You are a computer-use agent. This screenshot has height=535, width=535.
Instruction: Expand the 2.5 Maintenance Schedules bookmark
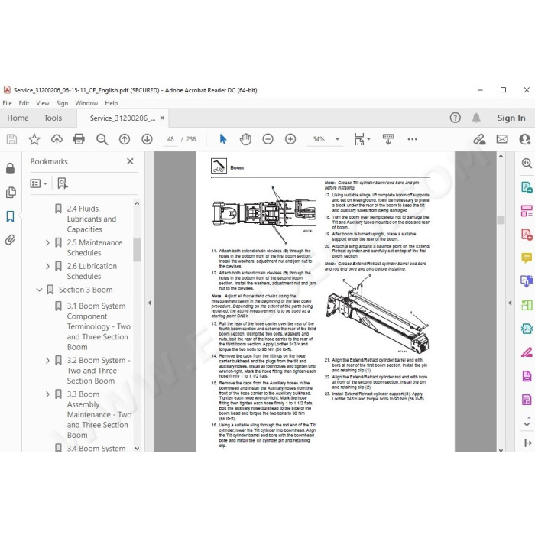click(x=47, y=242)
